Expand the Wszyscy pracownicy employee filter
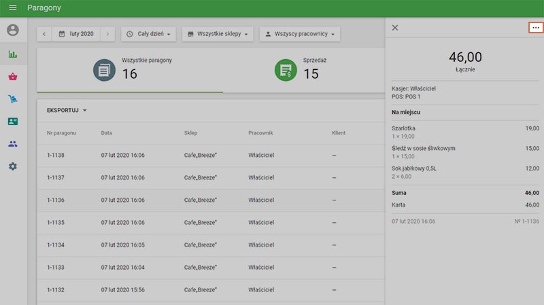Viewport: 544px width, 305px height. (x=299, y=33)
